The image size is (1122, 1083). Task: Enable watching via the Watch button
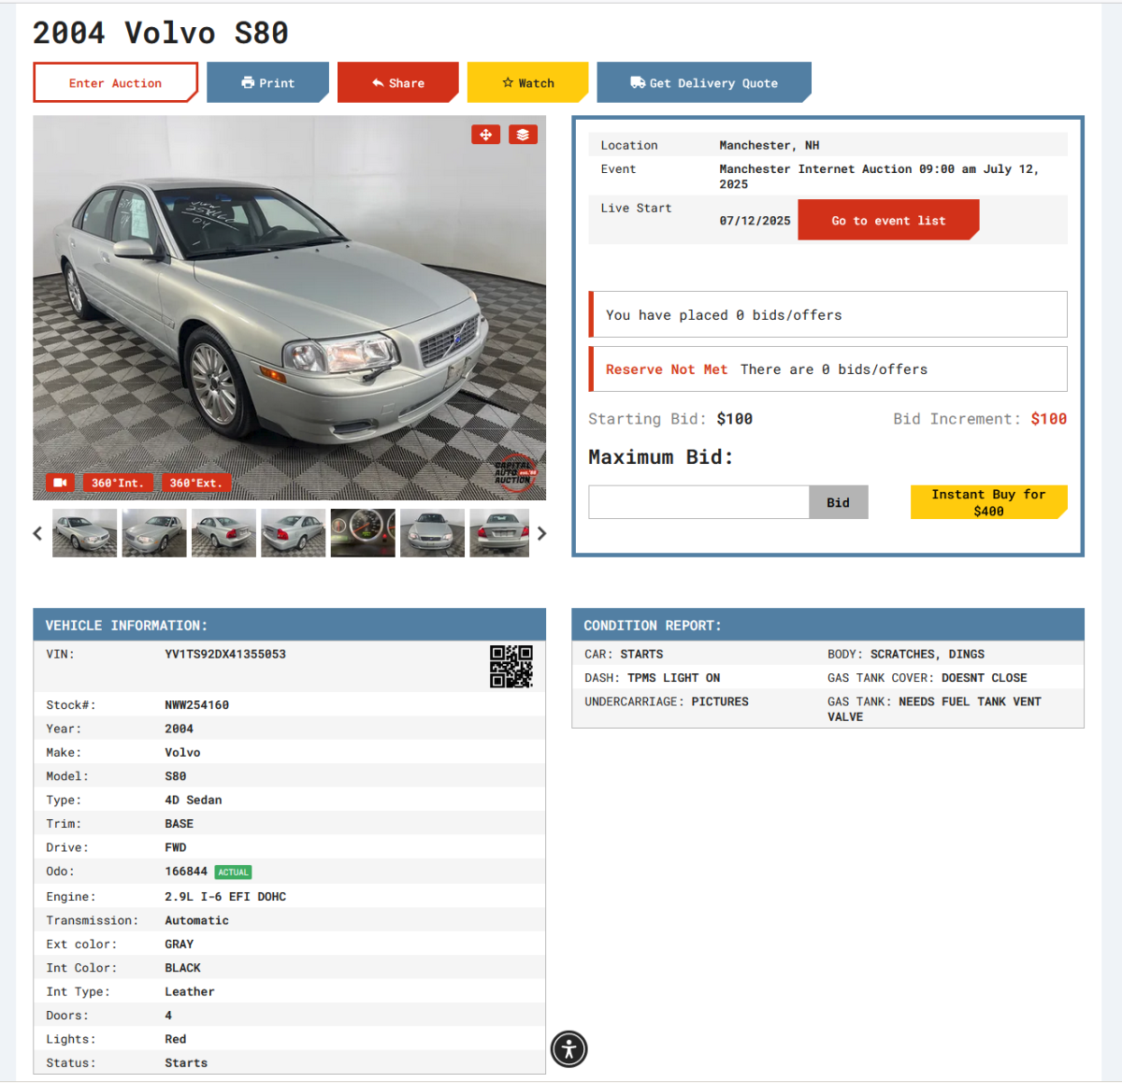click(527, 82)
